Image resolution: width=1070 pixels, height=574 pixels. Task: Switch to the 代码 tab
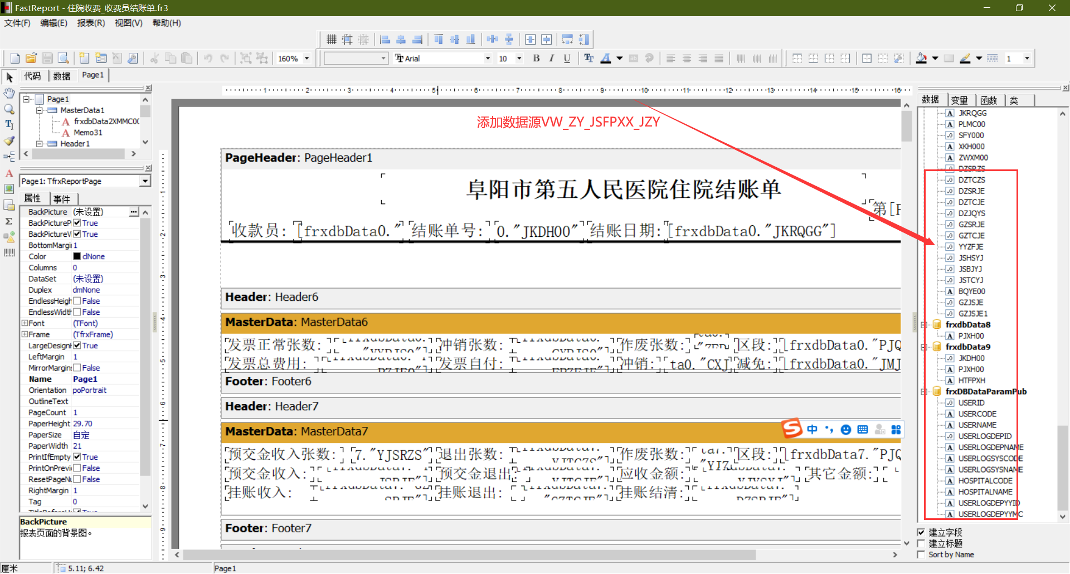[32, 76]
